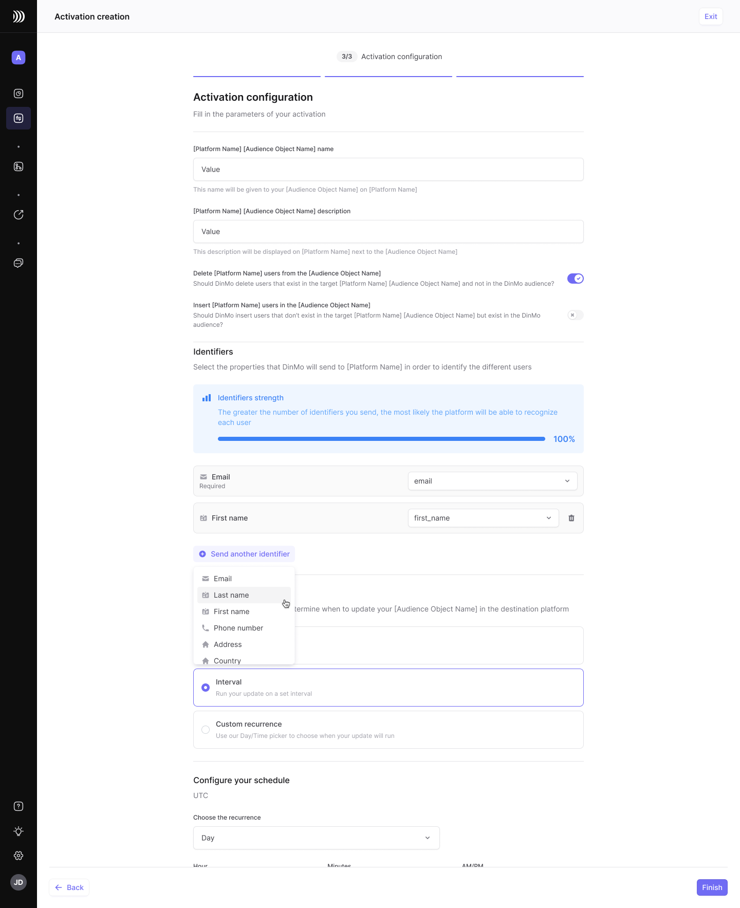Open the workspace 'A' avatar in sidebar

click(x=18, y=58)
